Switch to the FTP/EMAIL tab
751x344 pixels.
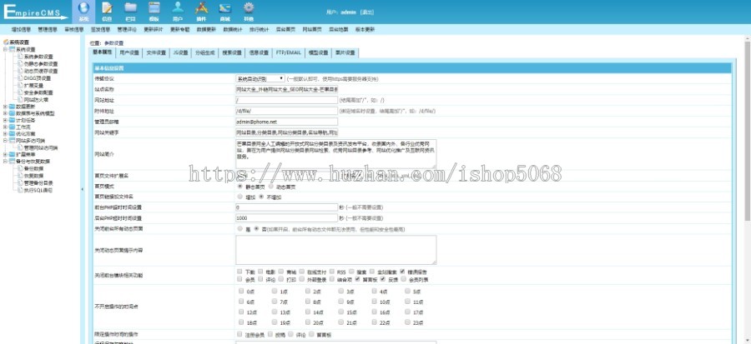pyautogui.click(x=289, y=52)
